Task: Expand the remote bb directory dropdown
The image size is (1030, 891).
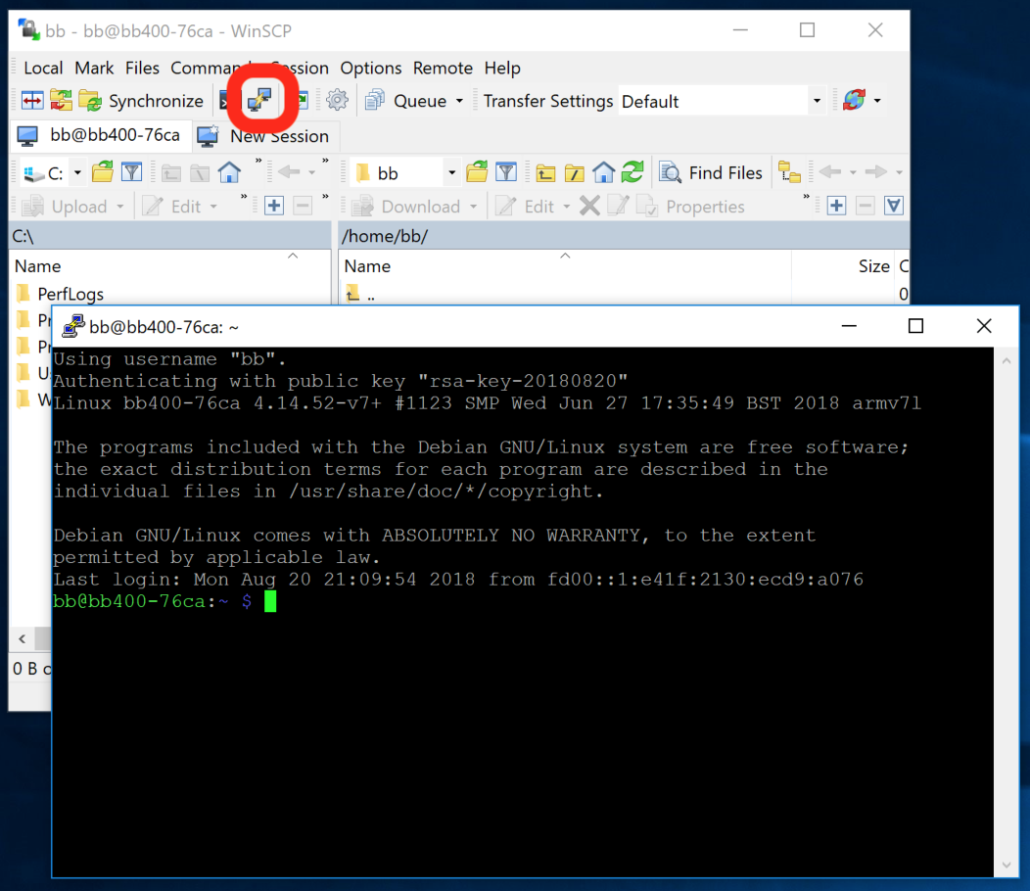Action: [x=451, y=173]
